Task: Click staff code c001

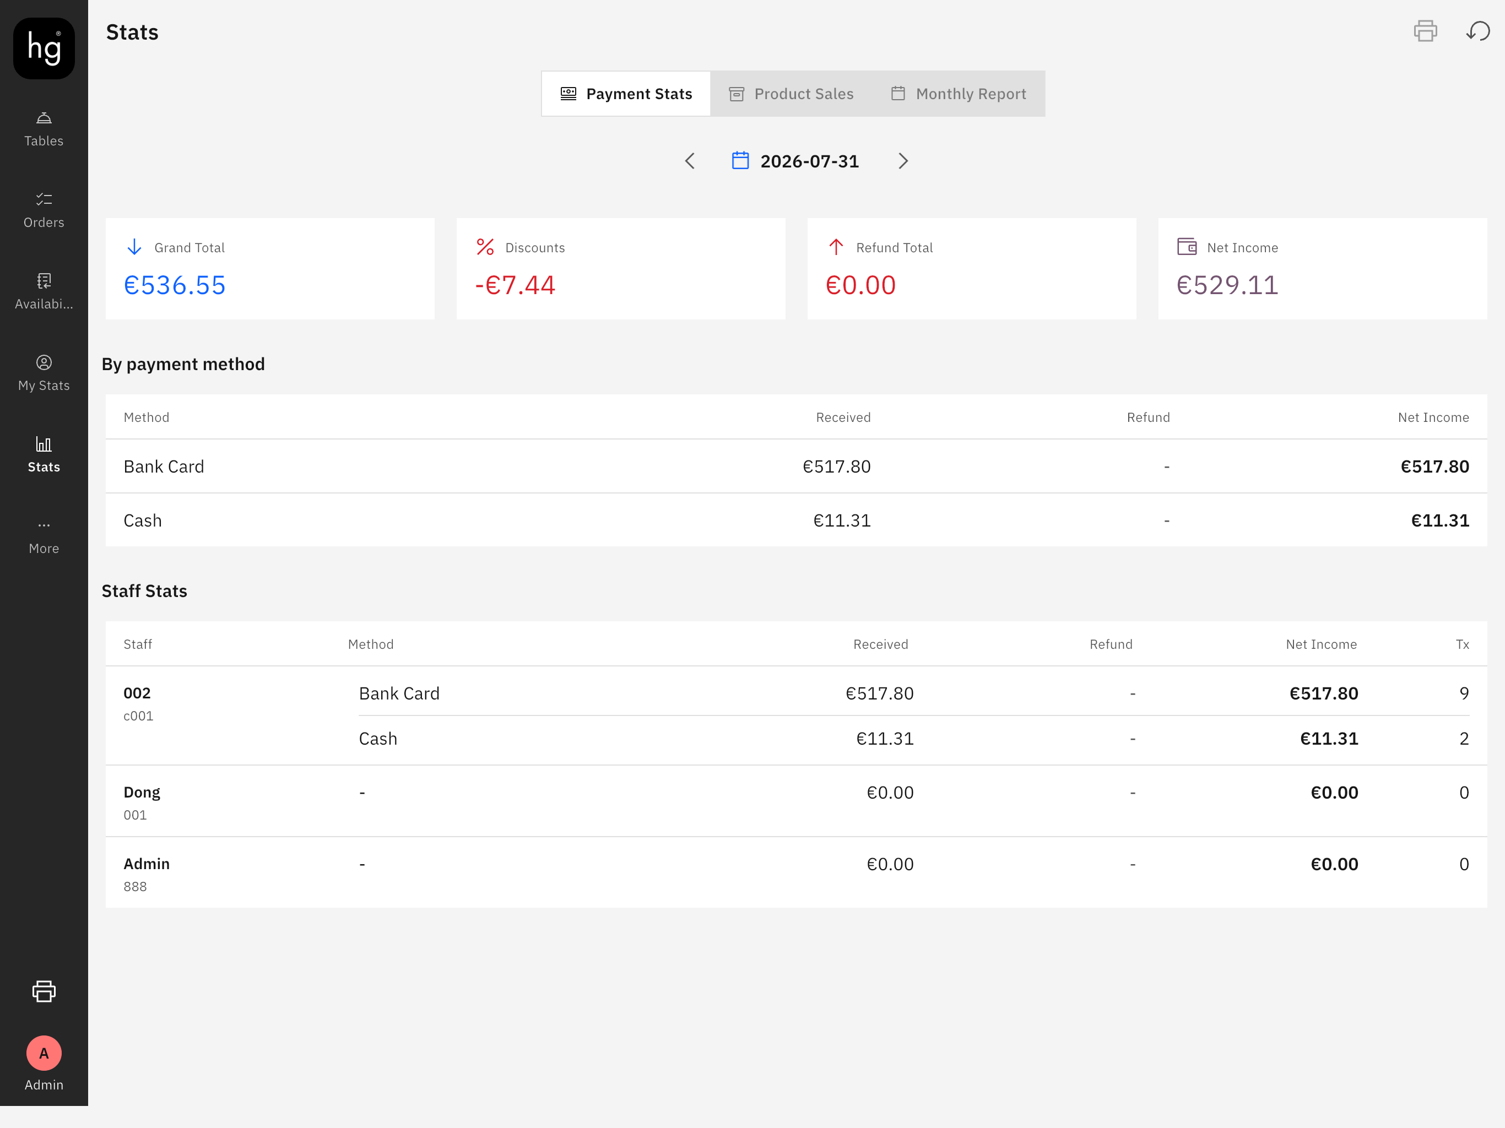Action: (138, 715)
